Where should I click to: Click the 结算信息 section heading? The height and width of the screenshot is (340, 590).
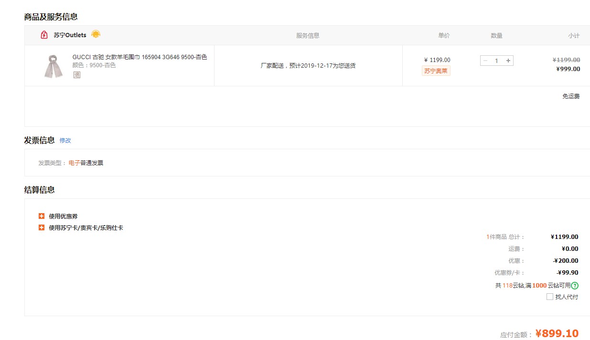(x=40, y=190)
